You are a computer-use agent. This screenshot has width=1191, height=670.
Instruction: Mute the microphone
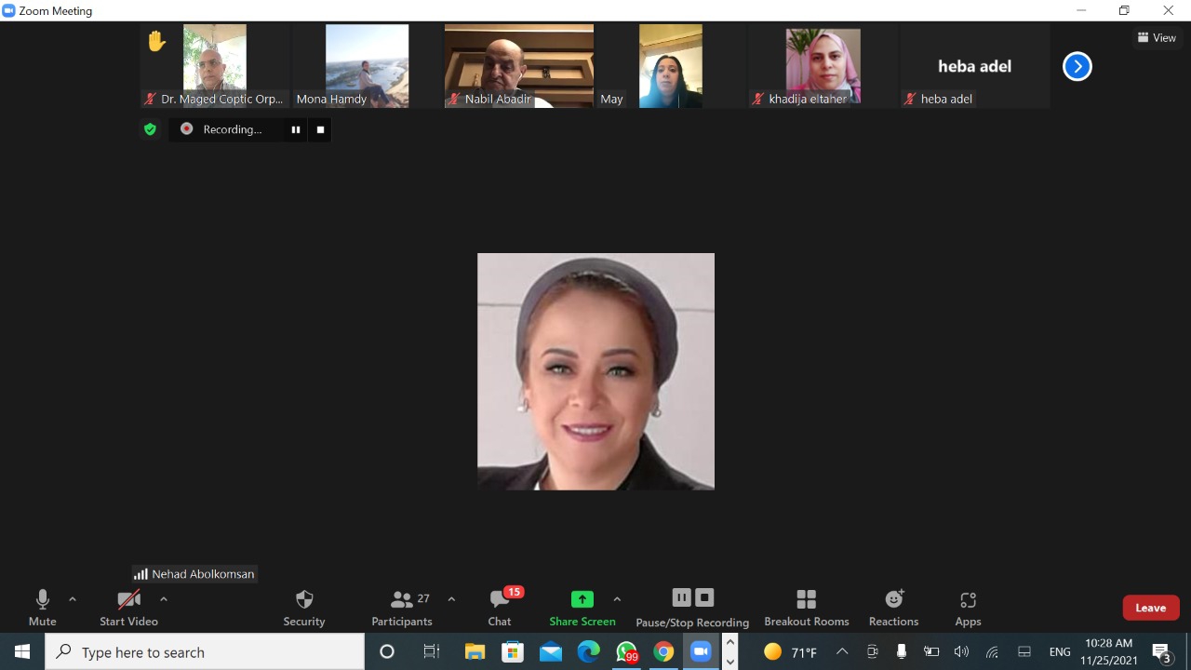pyautogui.click(x=43, y=608)
